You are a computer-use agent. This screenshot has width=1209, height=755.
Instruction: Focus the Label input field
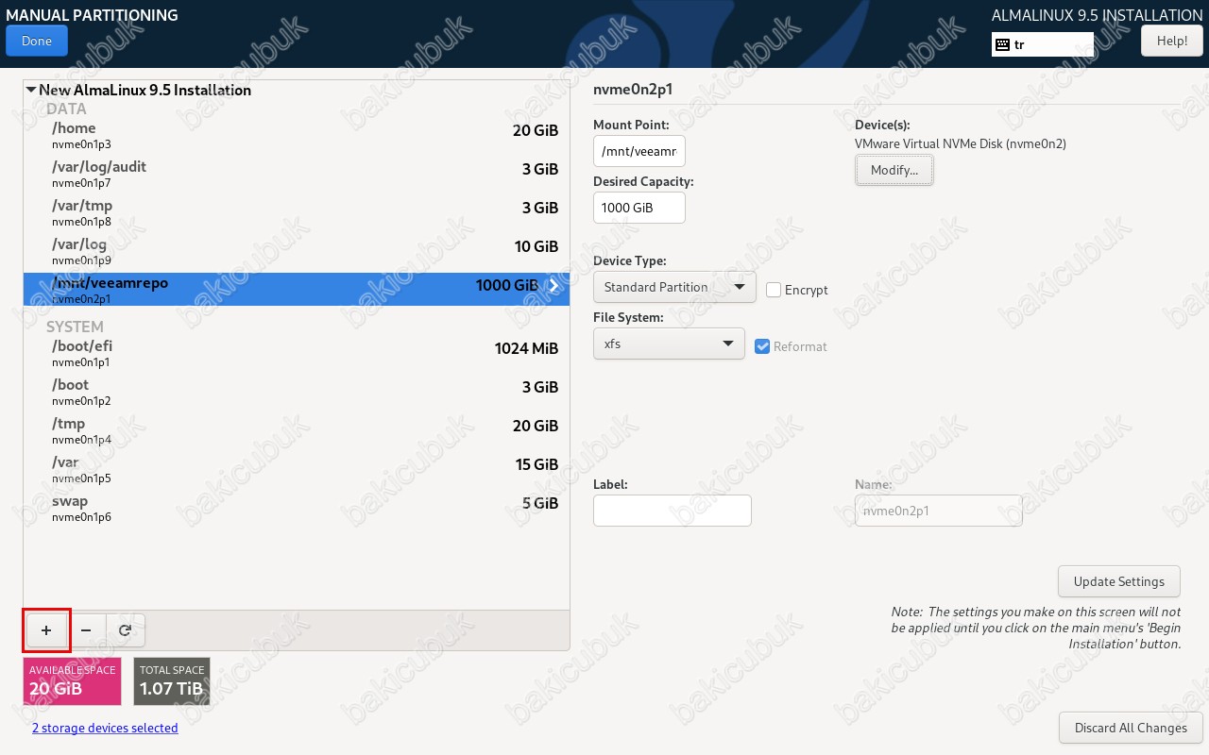click(x=673, y=511)
